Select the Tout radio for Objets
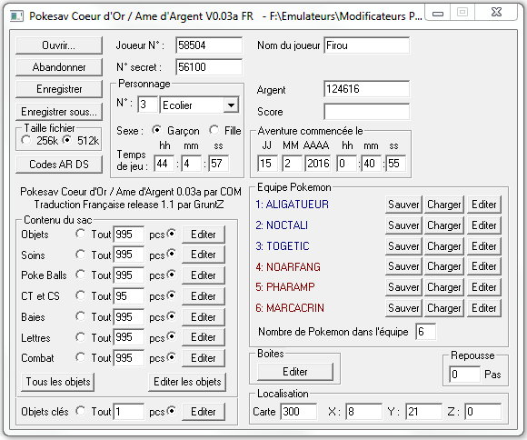The width and height of the screenshot is (527, 440). (80, 234)
